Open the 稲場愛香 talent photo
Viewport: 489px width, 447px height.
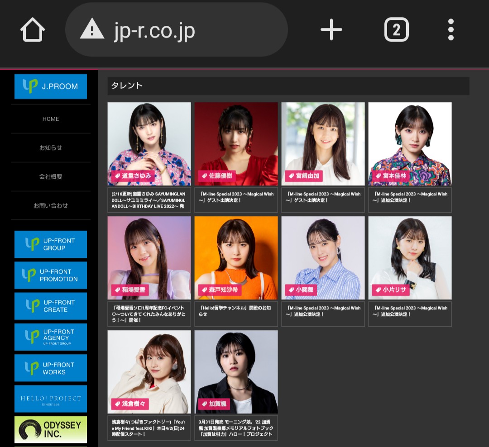[x=149, y=258]
